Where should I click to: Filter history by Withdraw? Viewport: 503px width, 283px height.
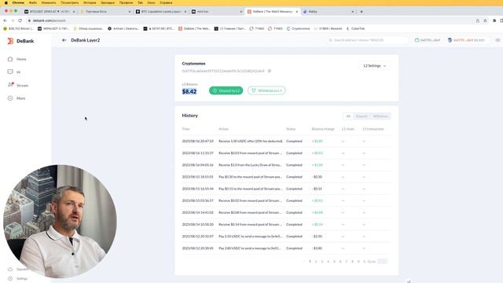[x=380, y=116]
